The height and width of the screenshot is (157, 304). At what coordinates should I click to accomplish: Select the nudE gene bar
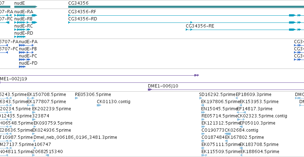(x=26, y=7)
